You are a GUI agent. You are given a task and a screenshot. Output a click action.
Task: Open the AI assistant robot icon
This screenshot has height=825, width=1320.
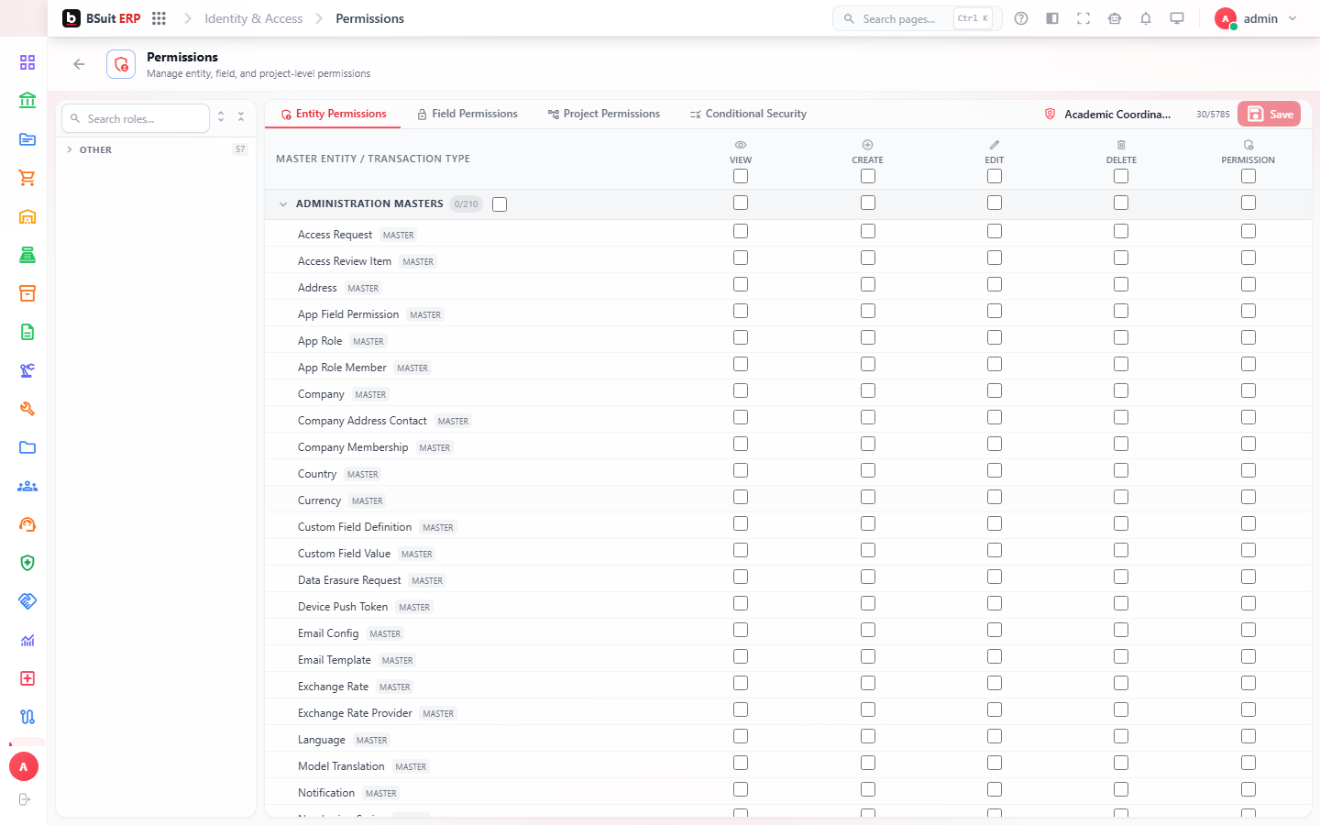[1115, 18]
